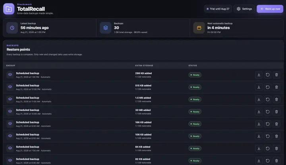Screen dimensions: 286x165
Task: Restore the 8:00 AM scheduled backup
Action: [x=268, y=136]
